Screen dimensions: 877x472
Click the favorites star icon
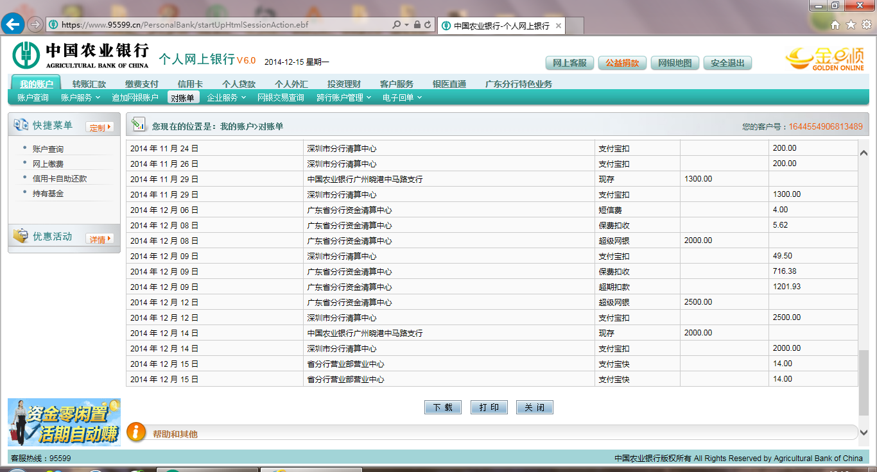(x=851, y=25)
